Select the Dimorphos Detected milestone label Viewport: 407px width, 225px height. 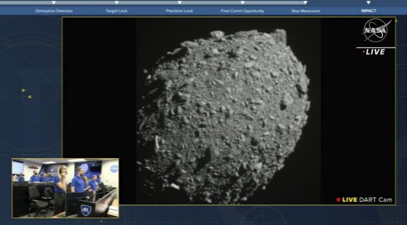54,11
